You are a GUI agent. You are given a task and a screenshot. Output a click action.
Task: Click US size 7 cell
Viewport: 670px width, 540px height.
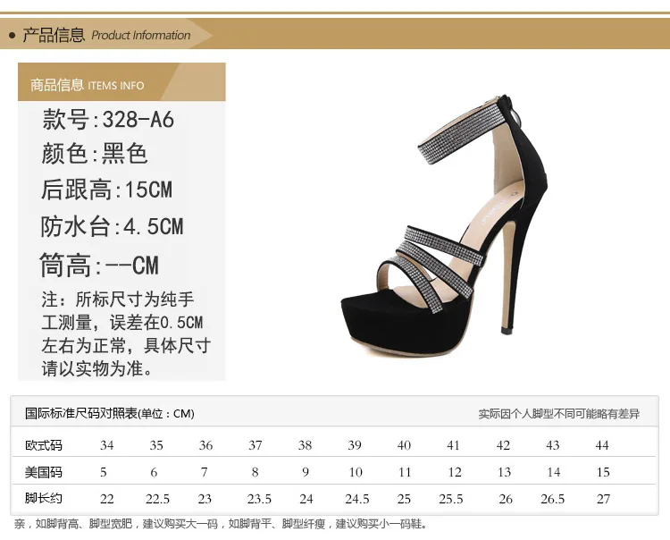pos(205,472)
